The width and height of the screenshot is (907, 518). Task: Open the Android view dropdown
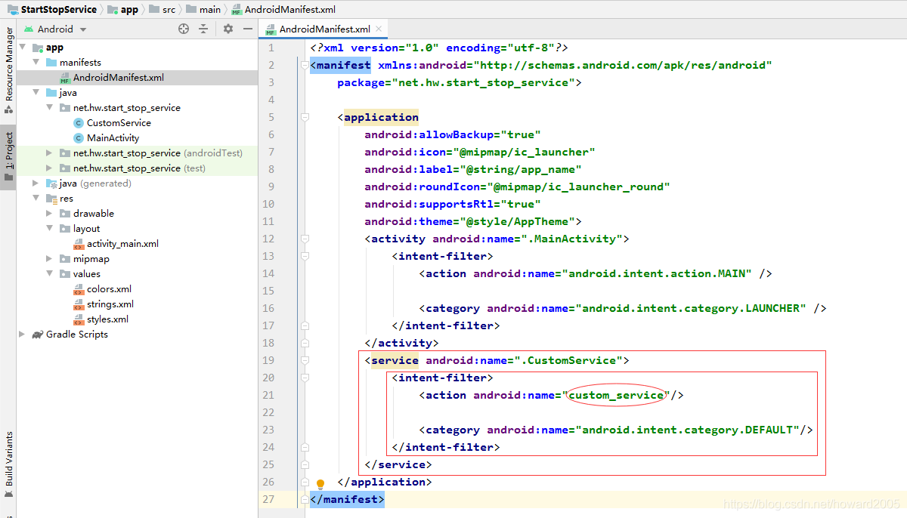pyautogui.click(x=55, y=29)
